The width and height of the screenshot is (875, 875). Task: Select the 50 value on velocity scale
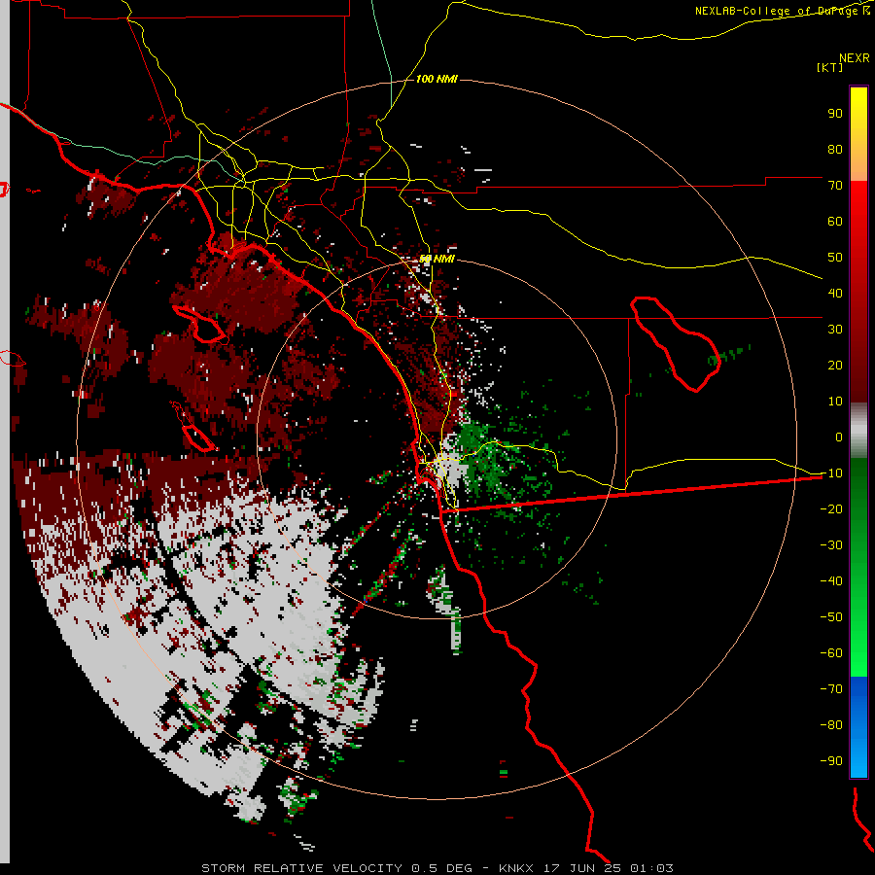[x=835, y=258]
